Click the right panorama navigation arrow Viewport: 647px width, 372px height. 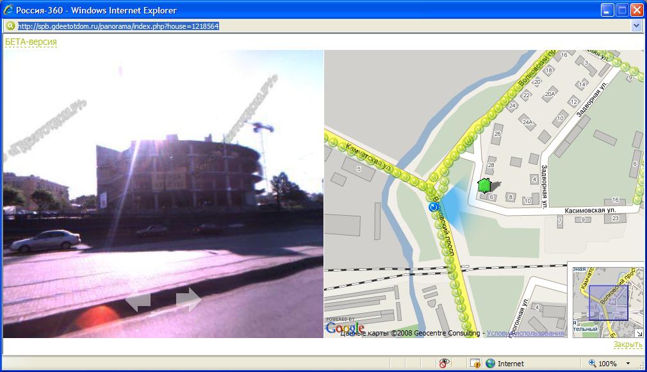tap(188, 299)
